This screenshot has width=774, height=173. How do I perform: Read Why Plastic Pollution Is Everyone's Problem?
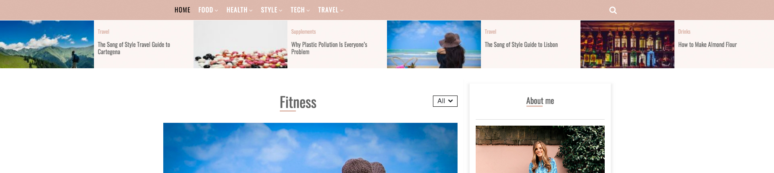(329, 48)
